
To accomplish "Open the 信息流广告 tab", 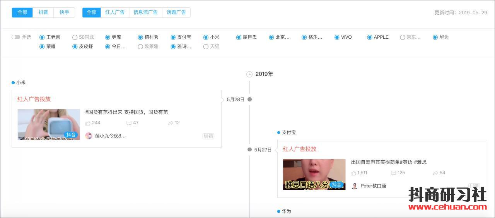I will coord(145,12).
